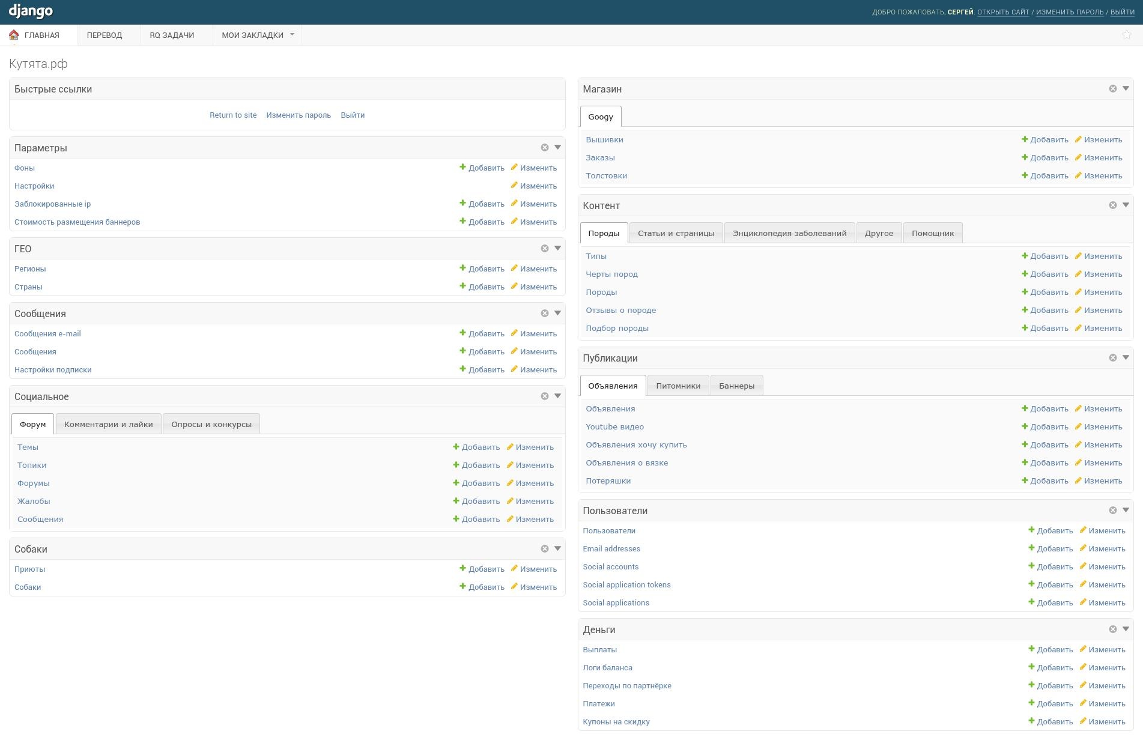Click the home icon next to Главная
Viewport: 1143px width, 755px height.
[14, 35]
